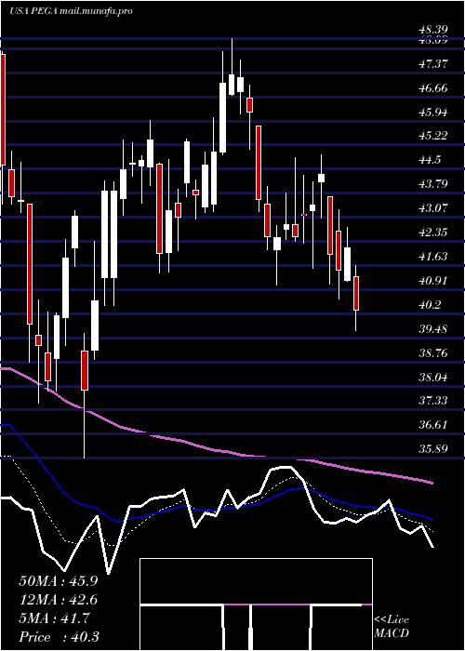Click the 38.04 price axis label
Screen dimensions: 465x651
click(432, 378)
